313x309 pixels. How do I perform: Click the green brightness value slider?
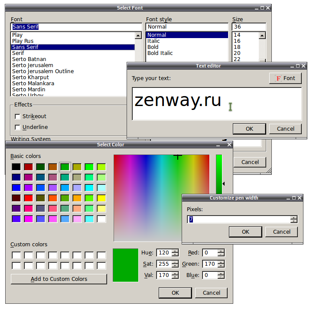[x=219, y=174]
